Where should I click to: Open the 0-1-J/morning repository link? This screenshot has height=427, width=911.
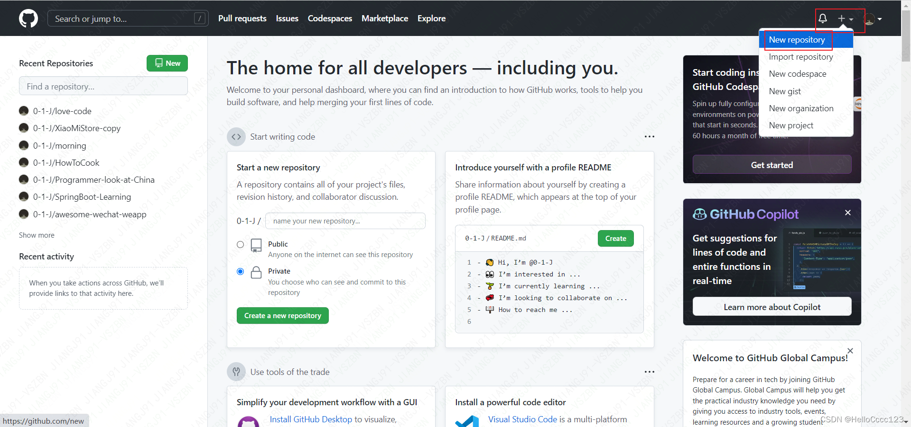(60, 146)
